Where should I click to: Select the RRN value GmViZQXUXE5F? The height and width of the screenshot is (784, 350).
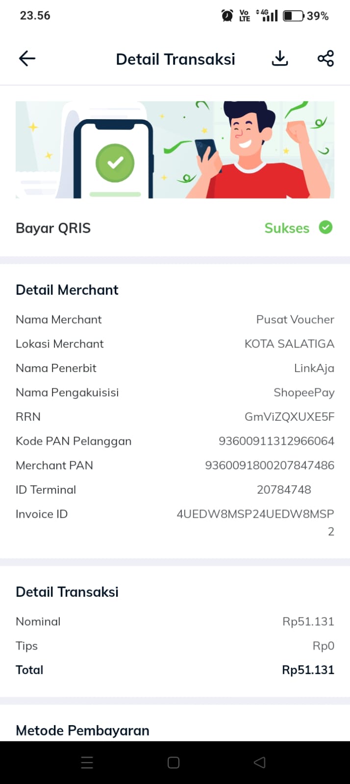(289, 417)
